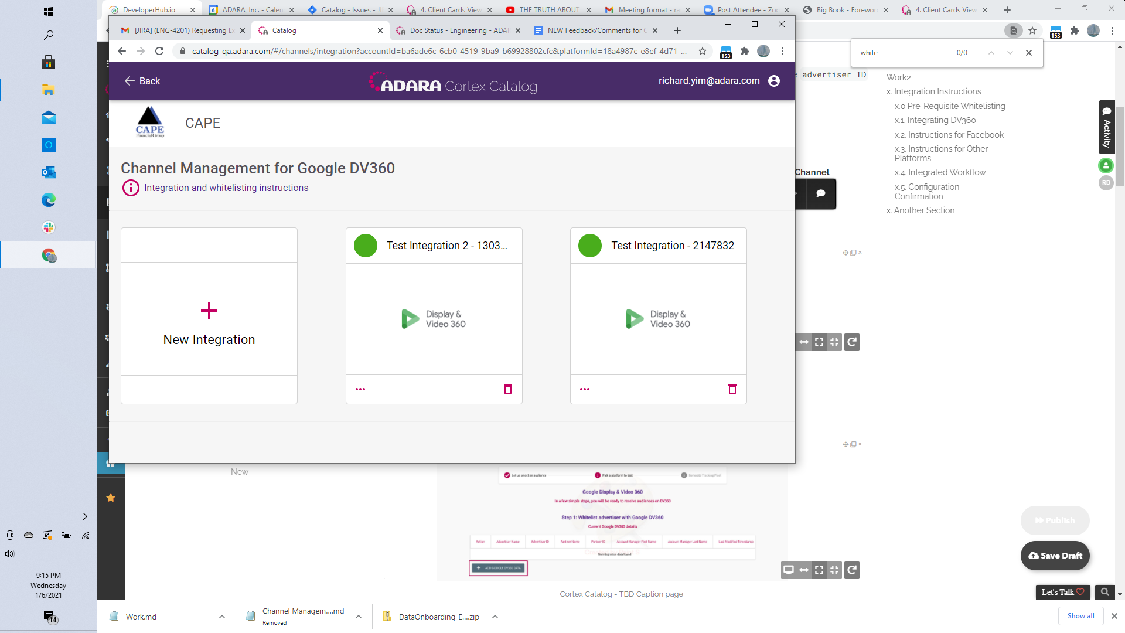The height and width of the screenshot is (633, 1125).
Task: Open Slack from taskbar
Action: click(49, 227)
